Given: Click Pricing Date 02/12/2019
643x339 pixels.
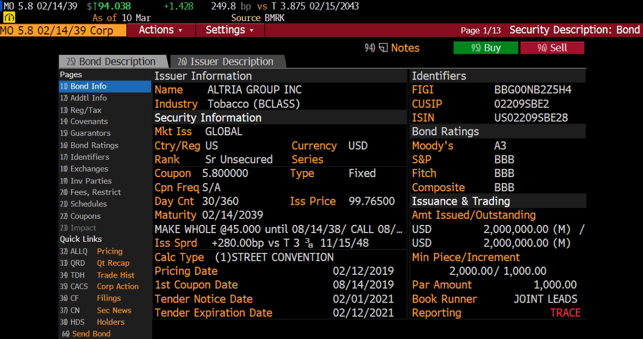Looking at the screenshot, I should point(363,271).
